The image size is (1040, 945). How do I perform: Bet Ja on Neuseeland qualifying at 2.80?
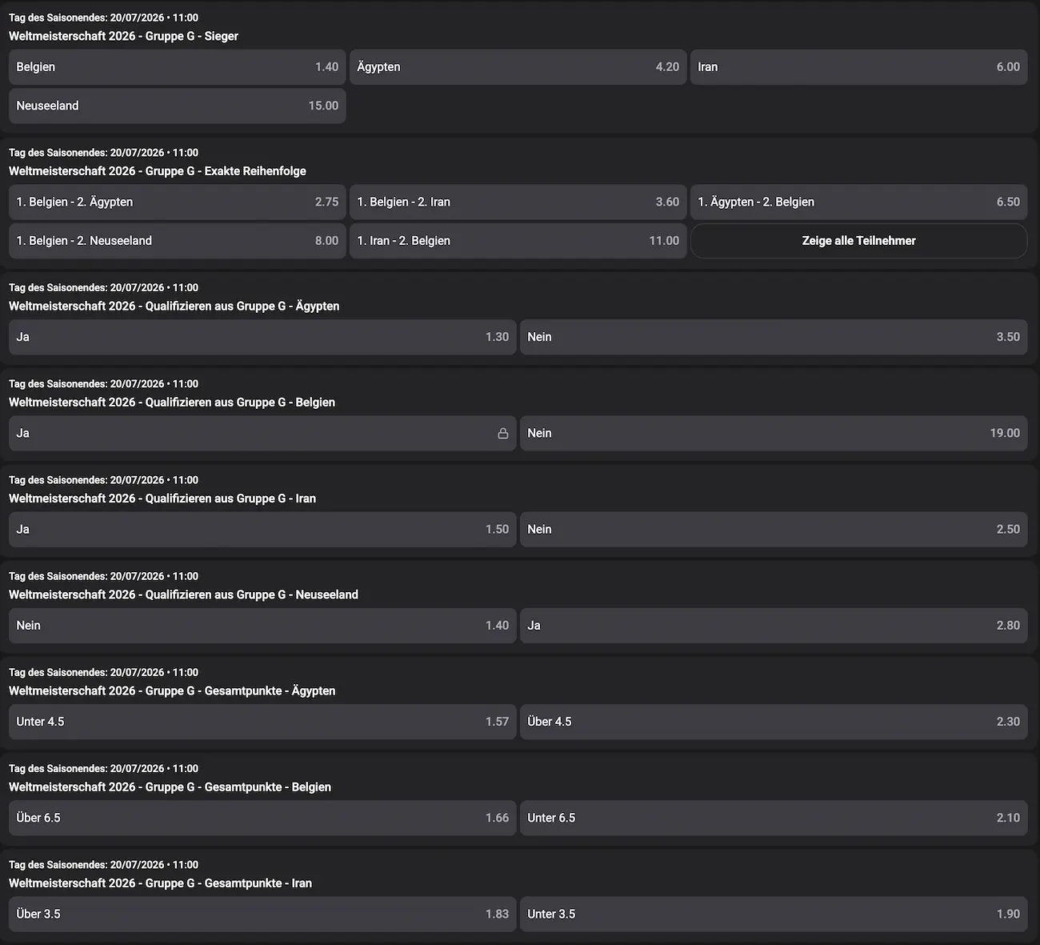click(x=774, y=626)
